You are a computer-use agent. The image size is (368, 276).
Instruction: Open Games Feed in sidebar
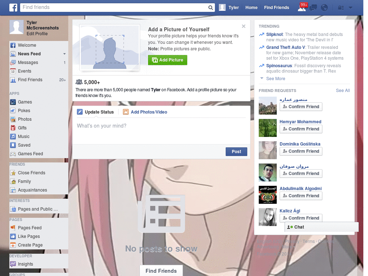39,154
